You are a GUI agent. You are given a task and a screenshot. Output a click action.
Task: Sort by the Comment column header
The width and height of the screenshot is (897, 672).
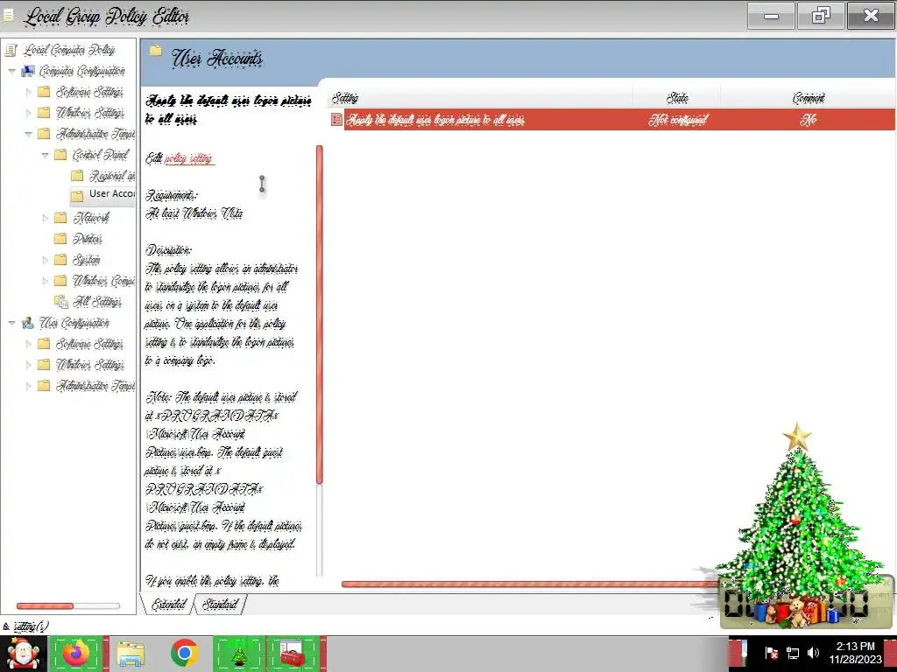tap(809, 98)
